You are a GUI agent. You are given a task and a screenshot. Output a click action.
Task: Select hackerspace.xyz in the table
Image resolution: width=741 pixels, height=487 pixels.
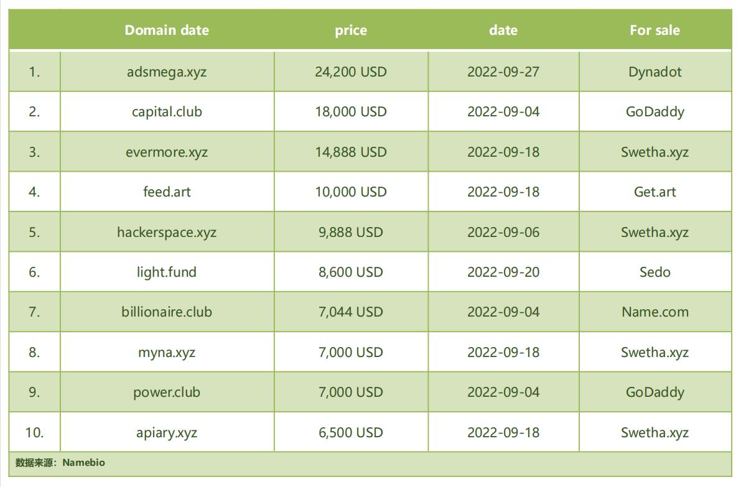click(x=167, y=232)
